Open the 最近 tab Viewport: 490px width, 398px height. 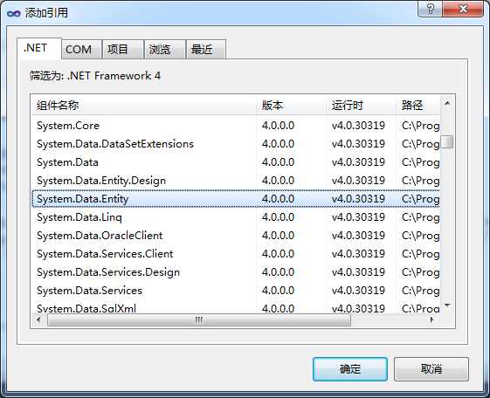[x=205, y=50]
